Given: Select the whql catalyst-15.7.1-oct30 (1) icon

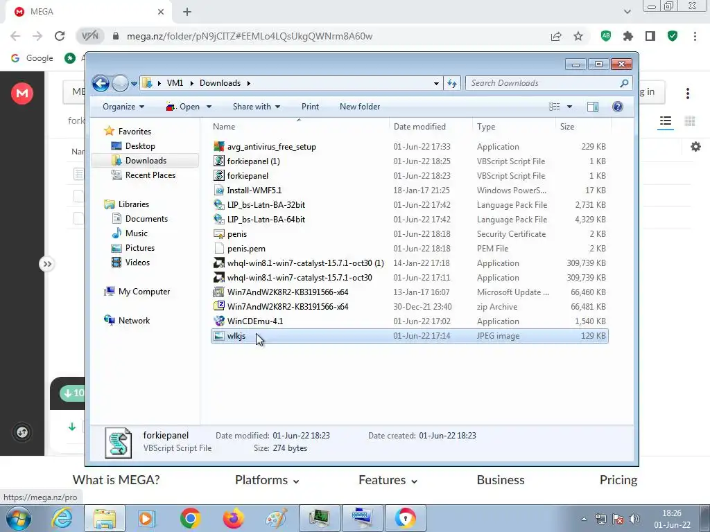Looking at the screenshot, I should click(219, 263).
